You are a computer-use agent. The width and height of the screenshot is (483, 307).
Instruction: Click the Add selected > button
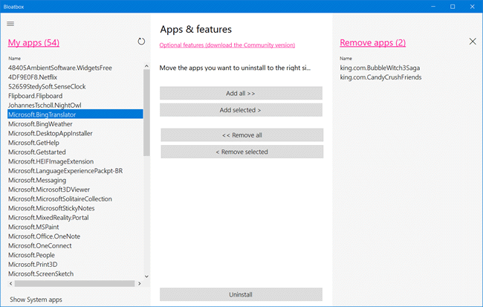[x=241, y=110]
